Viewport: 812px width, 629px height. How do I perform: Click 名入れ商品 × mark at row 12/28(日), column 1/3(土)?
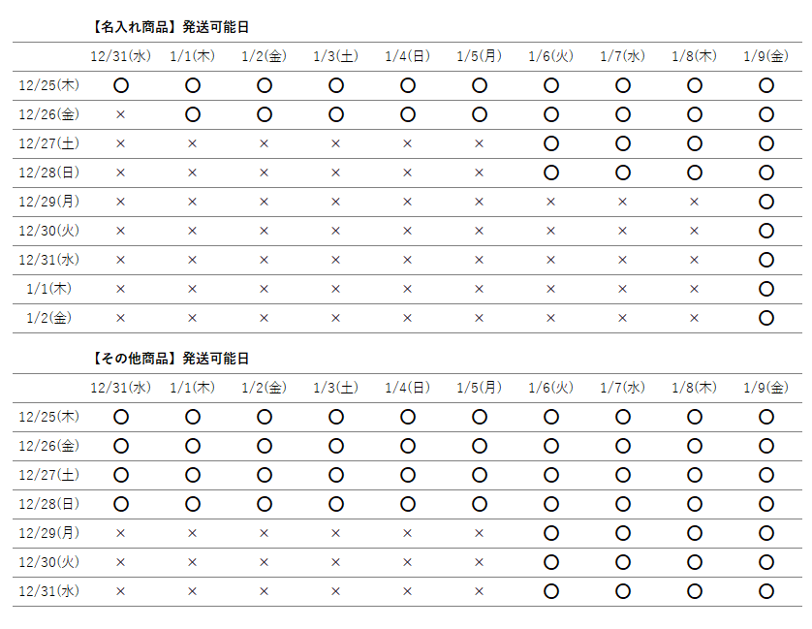pyautogui.click(x=336, y=173)
